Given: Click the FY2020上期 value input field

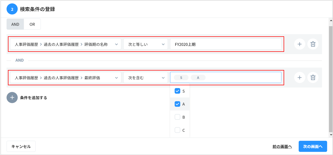Looking at the screenshot, I should tap(226, 44).
